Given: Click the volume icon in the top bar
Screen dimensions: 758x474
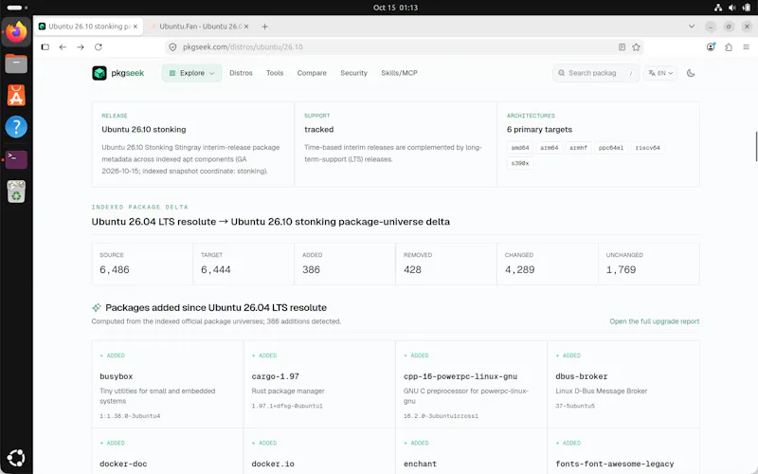Looking at the screenshot, I should 731,8.
